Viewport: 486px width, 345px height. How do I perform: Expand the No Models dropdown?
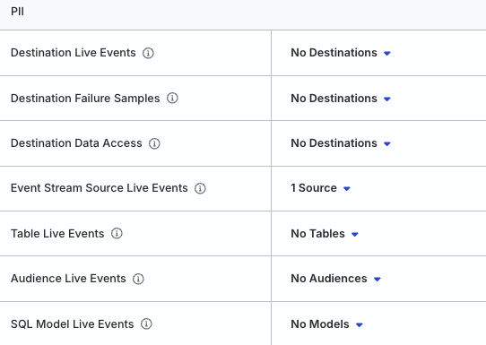coord(326,324)
